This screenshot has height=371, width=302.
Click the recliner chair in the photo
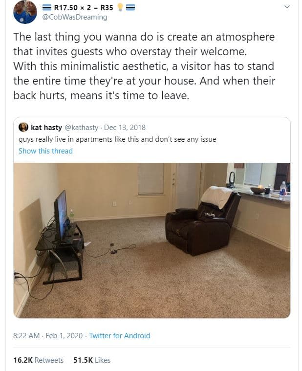(203, 221)
